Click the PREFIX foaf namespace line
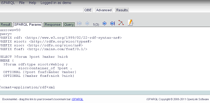This screenshot has width=210, height=103. (x=44, y=49)
